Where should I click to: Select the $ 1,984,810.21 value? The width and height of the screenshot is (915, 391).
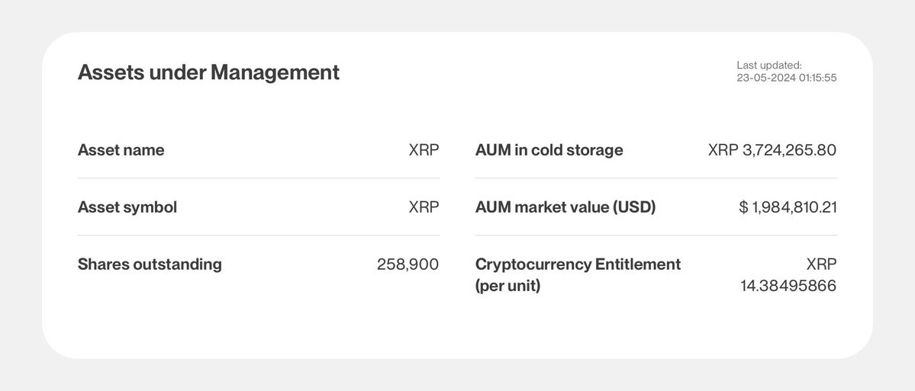tap(788, 207)
